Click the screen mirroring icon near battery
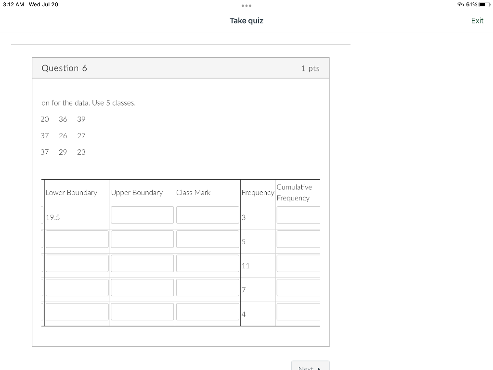This screenshot has height=370, width=493. [x=461, y=4]
